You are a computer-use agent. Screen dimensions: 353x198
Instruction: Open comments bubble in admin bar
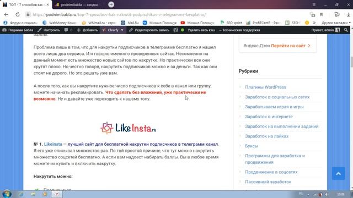tap(68, 30)
